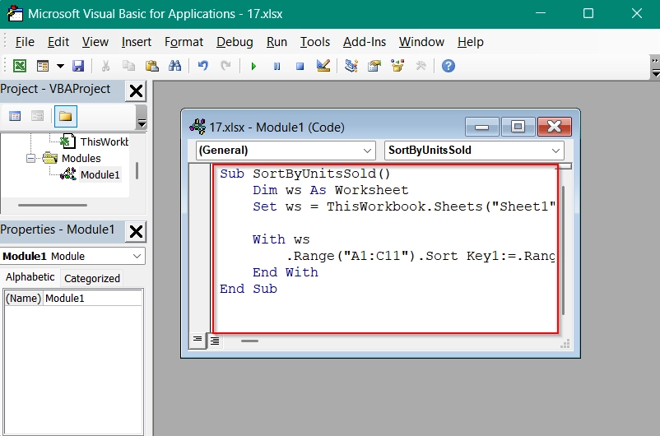Run the macro with green play icon
660x436 pixels.
(253, 66)
